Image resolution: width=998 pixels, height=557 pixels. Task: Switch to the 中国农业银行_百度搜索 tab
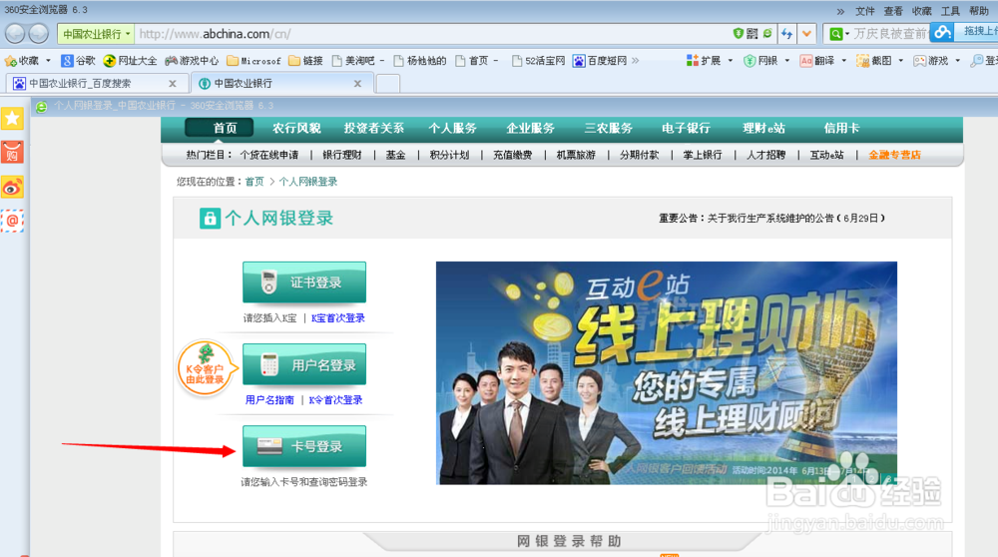click(x=96, y=84)
